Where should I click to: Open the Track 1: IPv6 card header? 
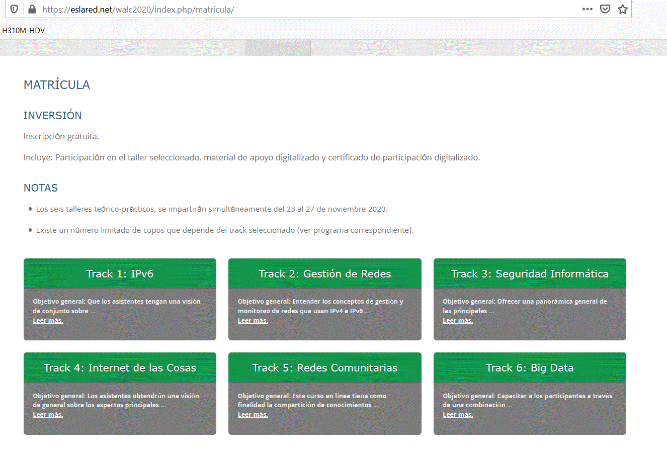(120, 274)
